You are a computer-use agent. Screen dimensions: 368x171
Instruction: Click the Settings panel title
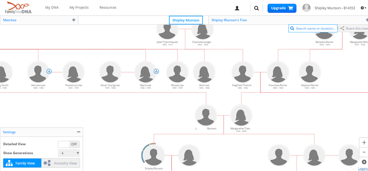[x=9, y=132]
